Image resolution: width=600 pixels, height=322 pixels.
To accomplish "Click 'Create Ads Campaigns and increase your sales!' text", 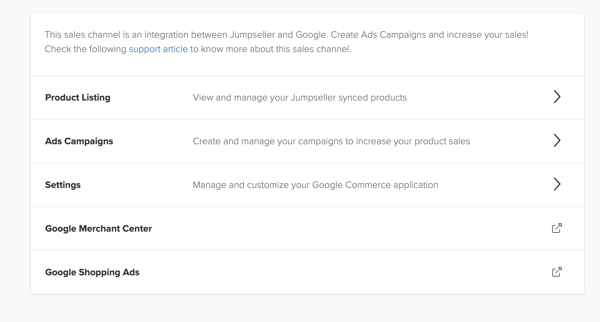I will pyautogui.click(x=430, y=35).
